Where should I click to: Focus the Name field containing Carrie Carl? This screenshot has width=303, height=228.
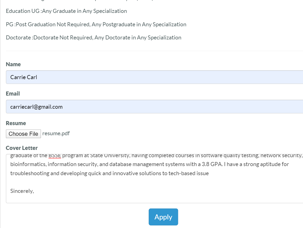pyautogui.click(x=155, y=77)
